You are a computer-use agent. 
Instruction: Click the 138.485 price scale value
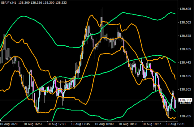point(185,49)
